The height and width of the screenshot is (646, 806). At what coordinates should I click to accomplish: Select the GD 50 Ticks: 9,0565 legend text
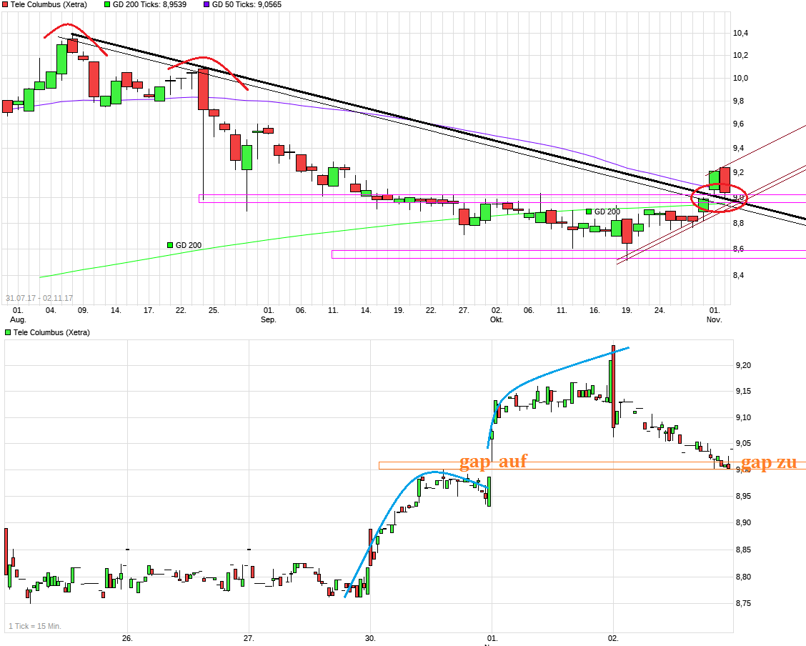247,4
